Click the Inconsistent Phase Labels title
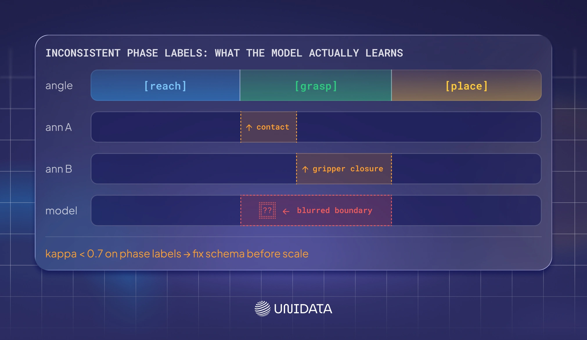587x340 pixels. point(224,53)
